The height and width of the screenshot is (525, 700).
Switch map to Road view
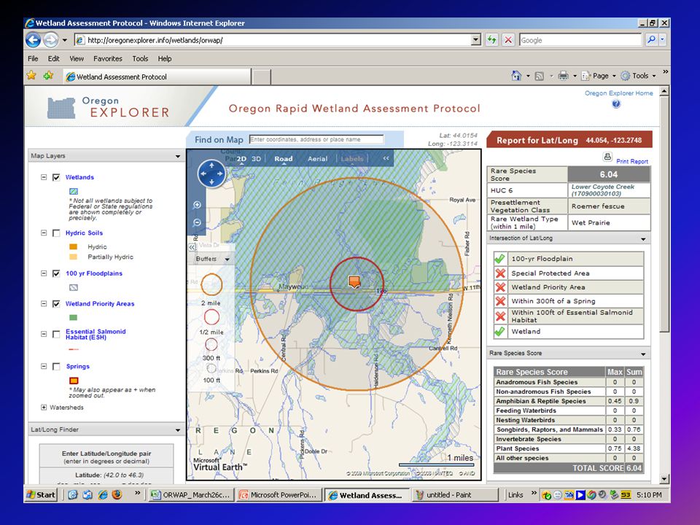pos(284,158)
